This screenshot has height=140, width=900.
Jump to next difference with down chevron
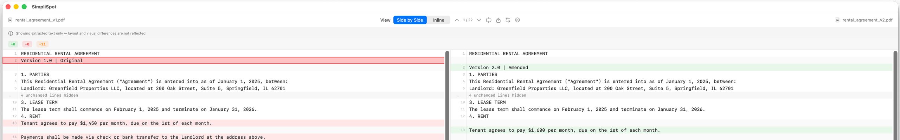coord(478,20)
